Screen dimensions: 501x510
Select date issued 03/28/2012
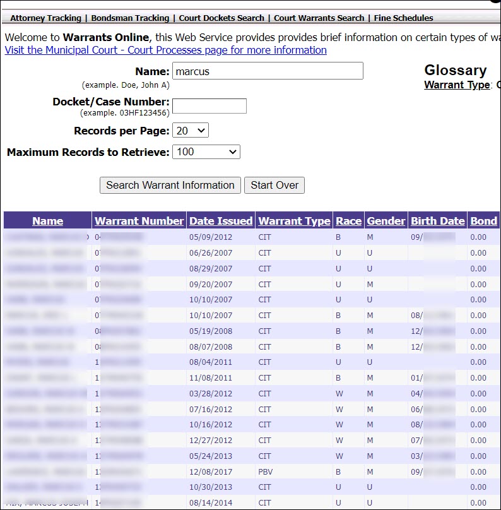click(211, 394)
